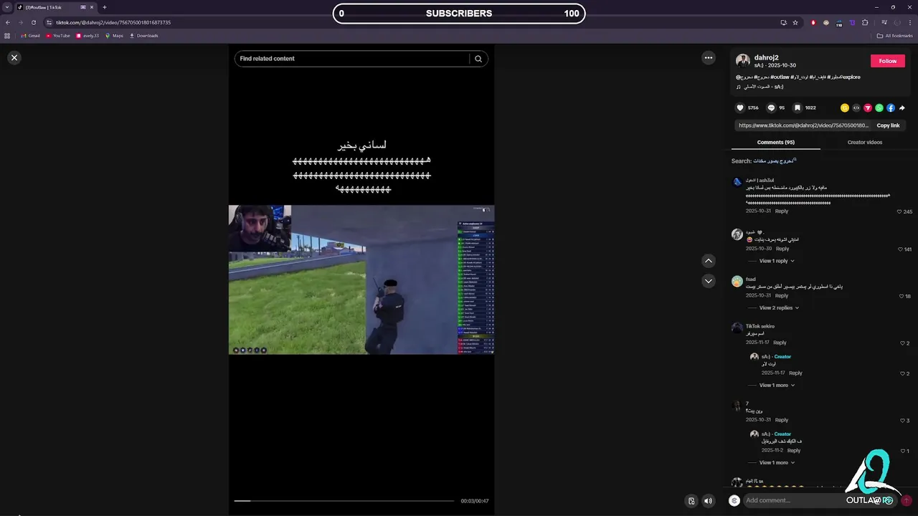918x516 pixels.
Task: Click the search magnifier in Find related content
Action: tap(478, 59)
